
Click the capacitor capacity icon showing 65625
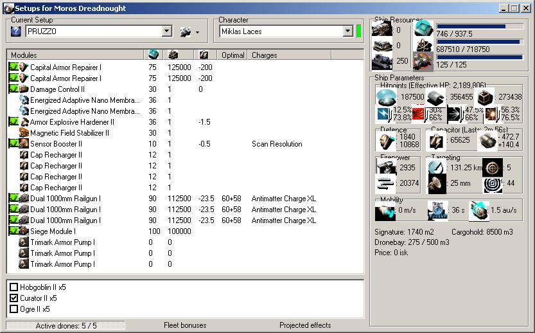pyautogui.click(x=436, y=141)
